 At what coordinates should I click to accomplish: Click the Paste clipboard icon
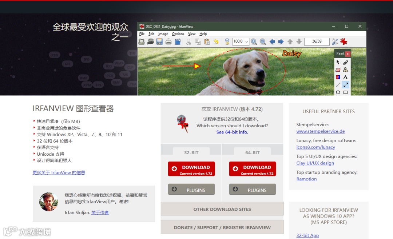pos(207,41)
